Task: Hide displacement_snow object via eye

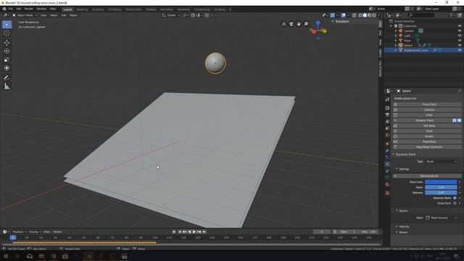Action: click(x=460, y=50)
